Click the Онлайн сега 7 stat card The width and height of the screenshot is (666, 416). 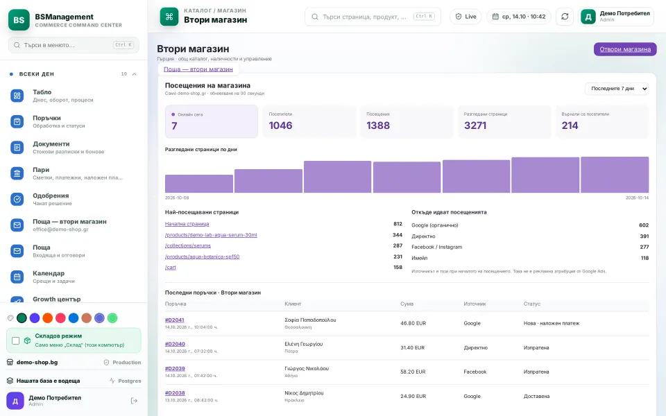point(211,121)
